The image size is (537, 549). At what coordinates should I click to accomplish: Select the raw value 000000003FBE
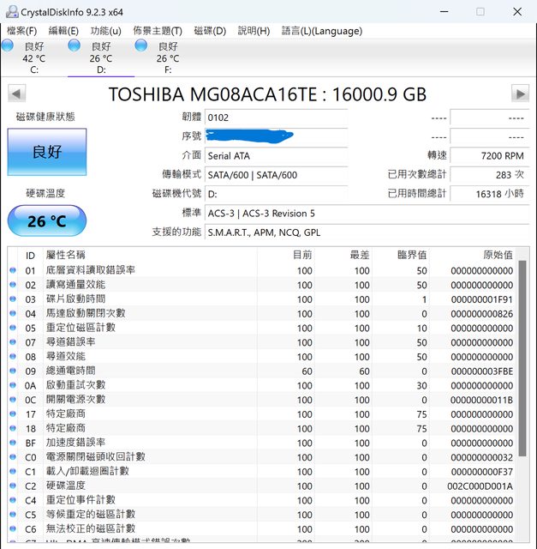click(x=482, y=371)
